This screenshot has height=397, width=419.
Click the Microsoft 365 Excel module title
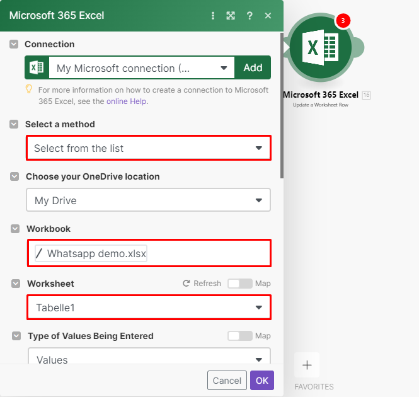pyautogui.click(x=321, y=95)
